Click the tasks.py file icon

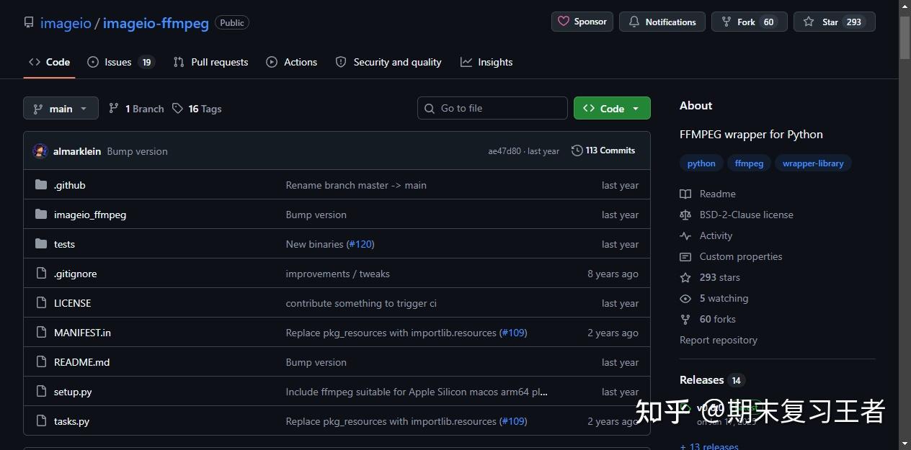click(x=41, y=421)
